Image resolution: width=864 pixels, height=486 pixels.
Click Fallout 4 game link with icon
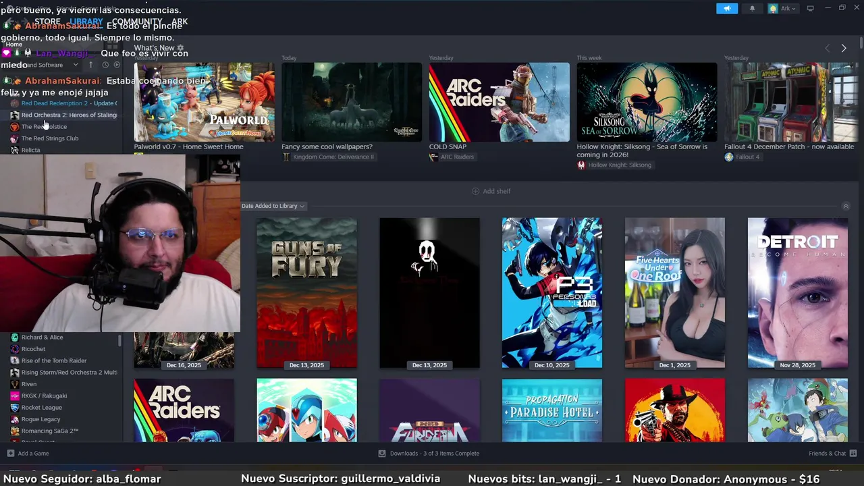742,157
